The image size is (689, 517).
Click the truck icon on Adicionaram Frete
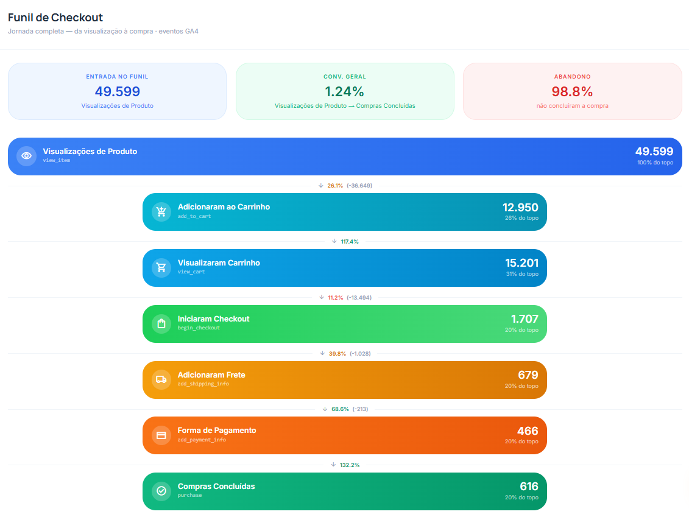pos(161,379)
